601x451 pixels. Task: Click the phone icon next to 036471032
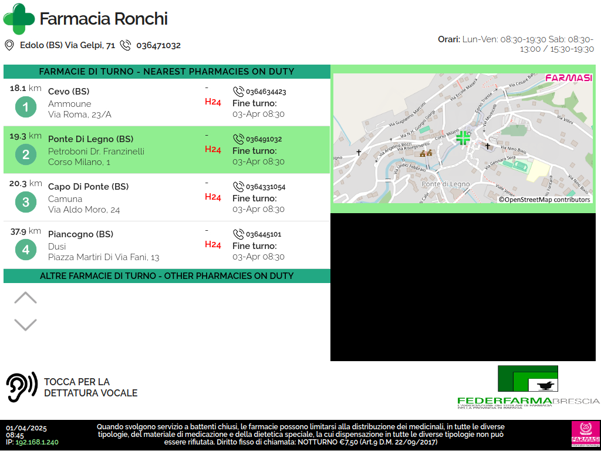click(x=126, y=45)
